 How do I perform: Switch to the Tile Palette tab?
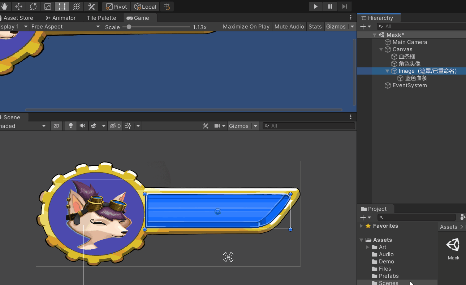pos(102,18)
